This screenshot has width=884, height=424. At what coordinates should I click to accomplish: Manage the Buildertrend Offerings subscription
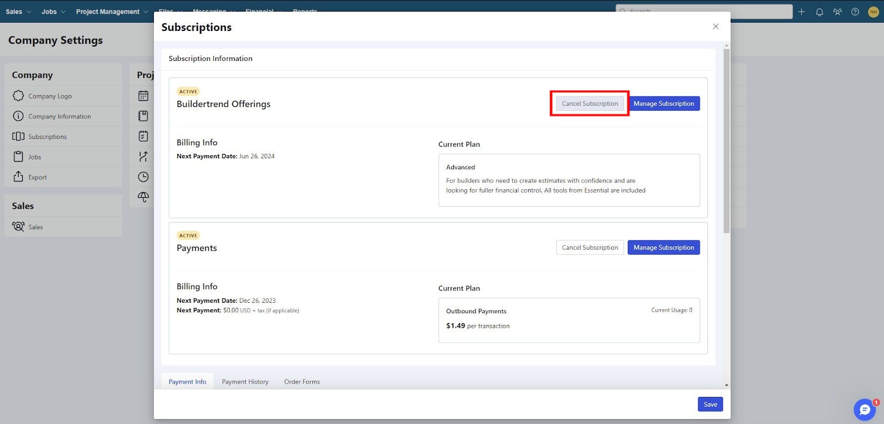[x=664, y=104]
